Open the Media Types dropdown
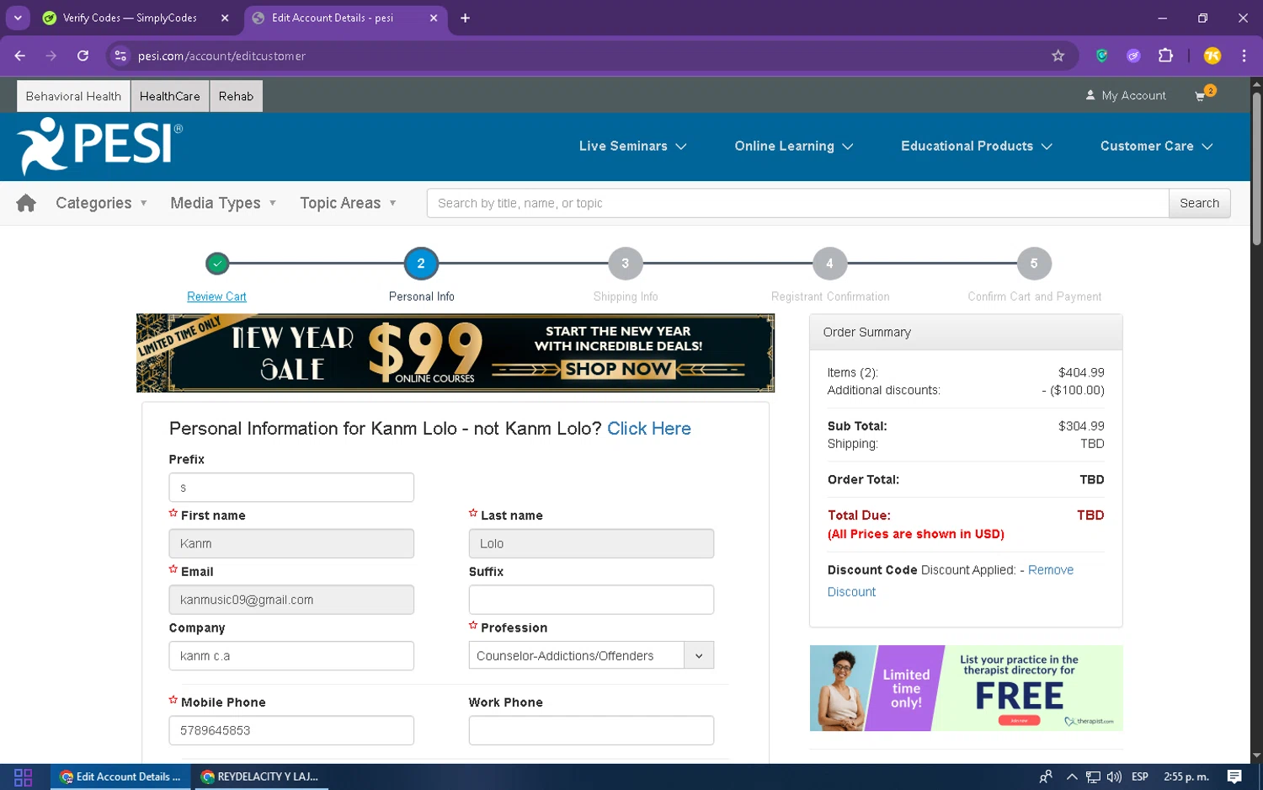 (x=223, y=203)
